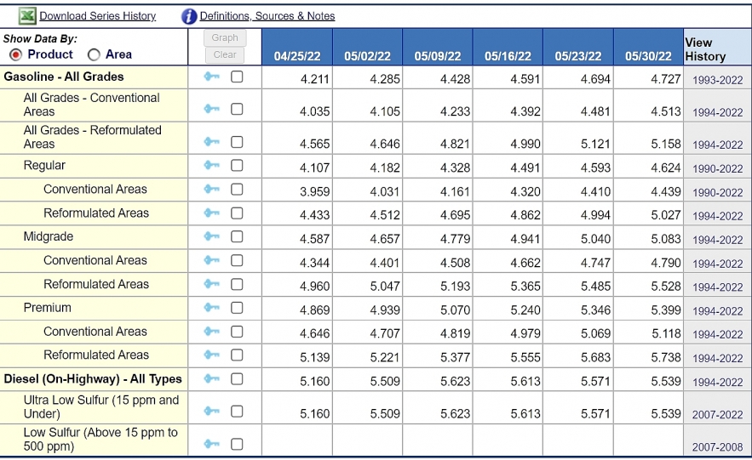View the 2007-2008 history for Low Sulfur

[x=717, y=446]
